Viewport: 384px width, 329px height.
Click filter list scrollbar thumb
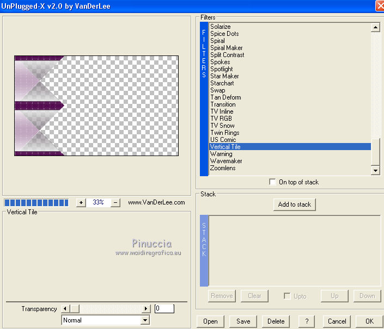click(x=375, y=152)
